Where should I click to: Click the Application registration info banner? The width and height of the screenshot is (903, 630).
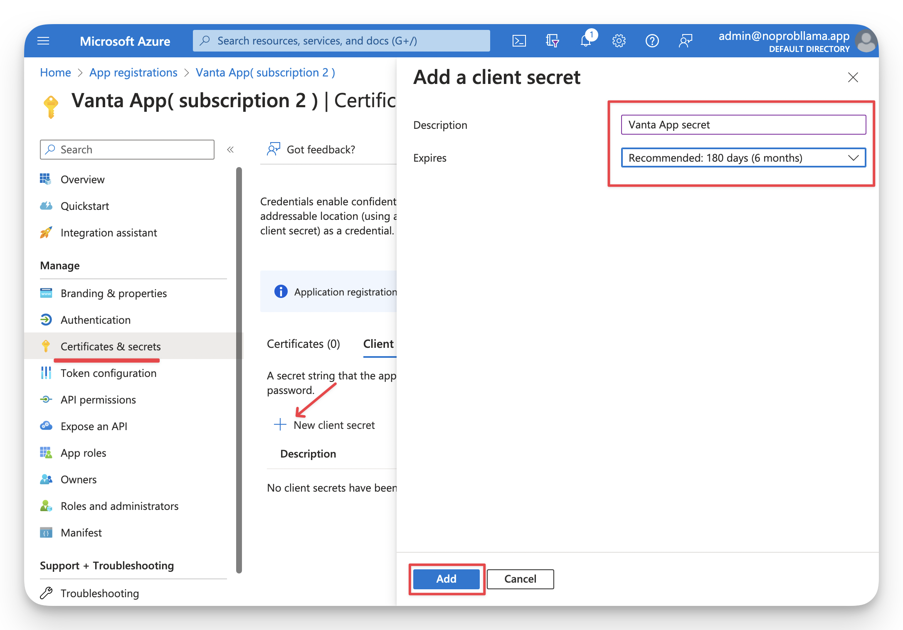328,291
